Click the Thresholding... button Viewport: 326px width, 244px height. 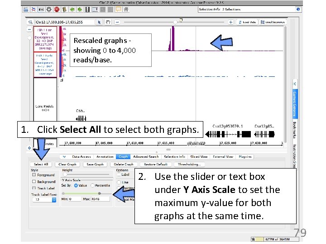189,164
